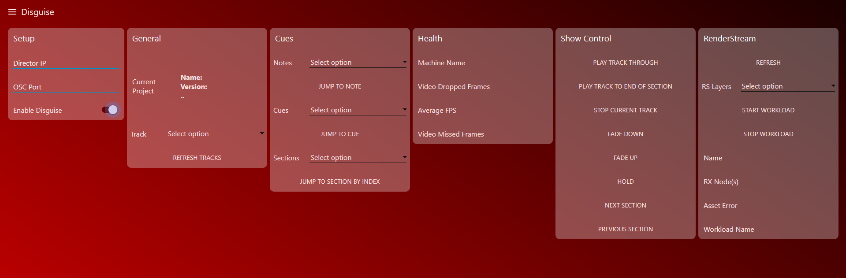Open the Notes select dropdown
846x278 pixels.
(358, 63)
